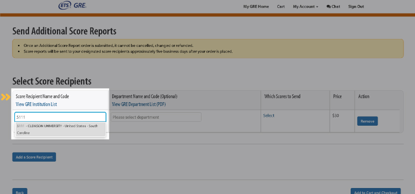The width and height of the screenshot is (415, 194).
Task: Open My GRE Home page
Action: point(256,6)
